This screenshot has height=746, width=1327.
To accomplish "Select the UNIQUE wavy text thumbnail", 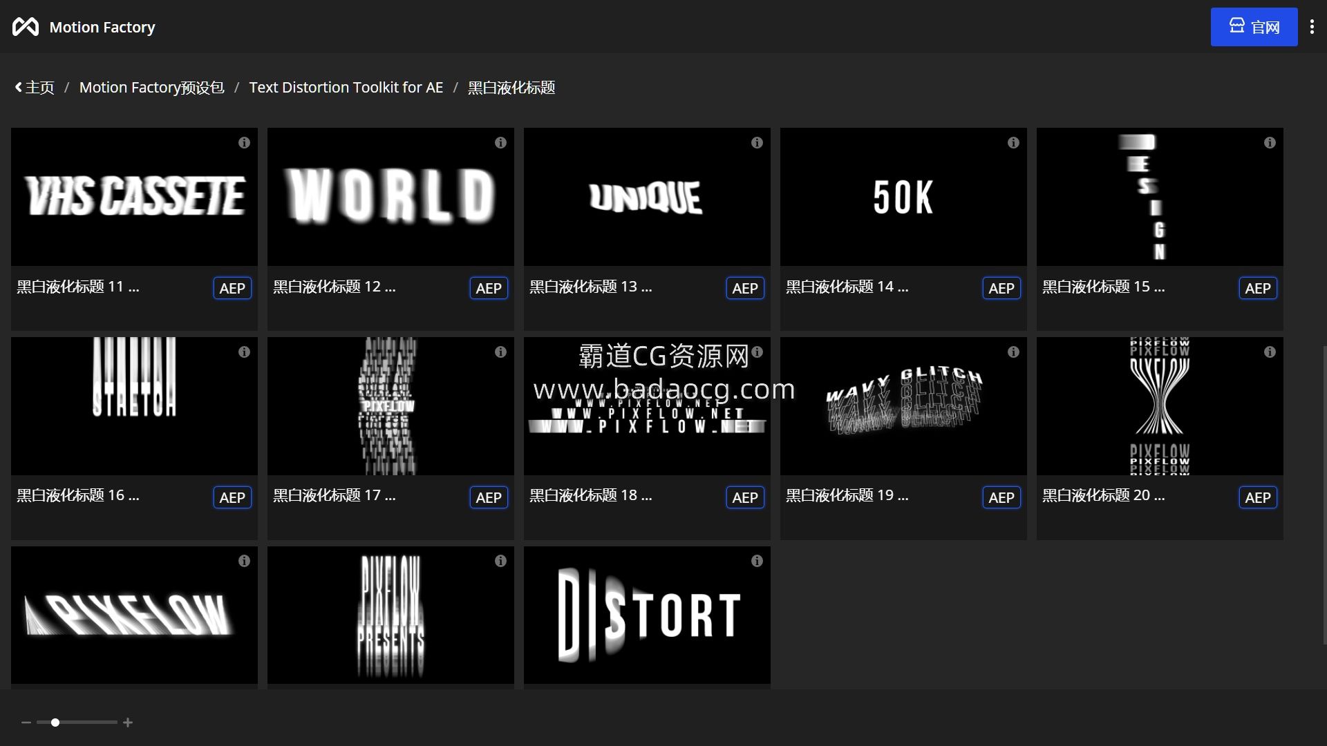I will coord(647,197).
